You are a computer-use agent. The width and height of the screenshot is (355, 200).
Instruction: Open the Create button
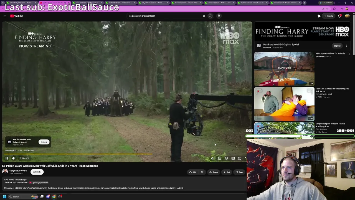point(329,16)
